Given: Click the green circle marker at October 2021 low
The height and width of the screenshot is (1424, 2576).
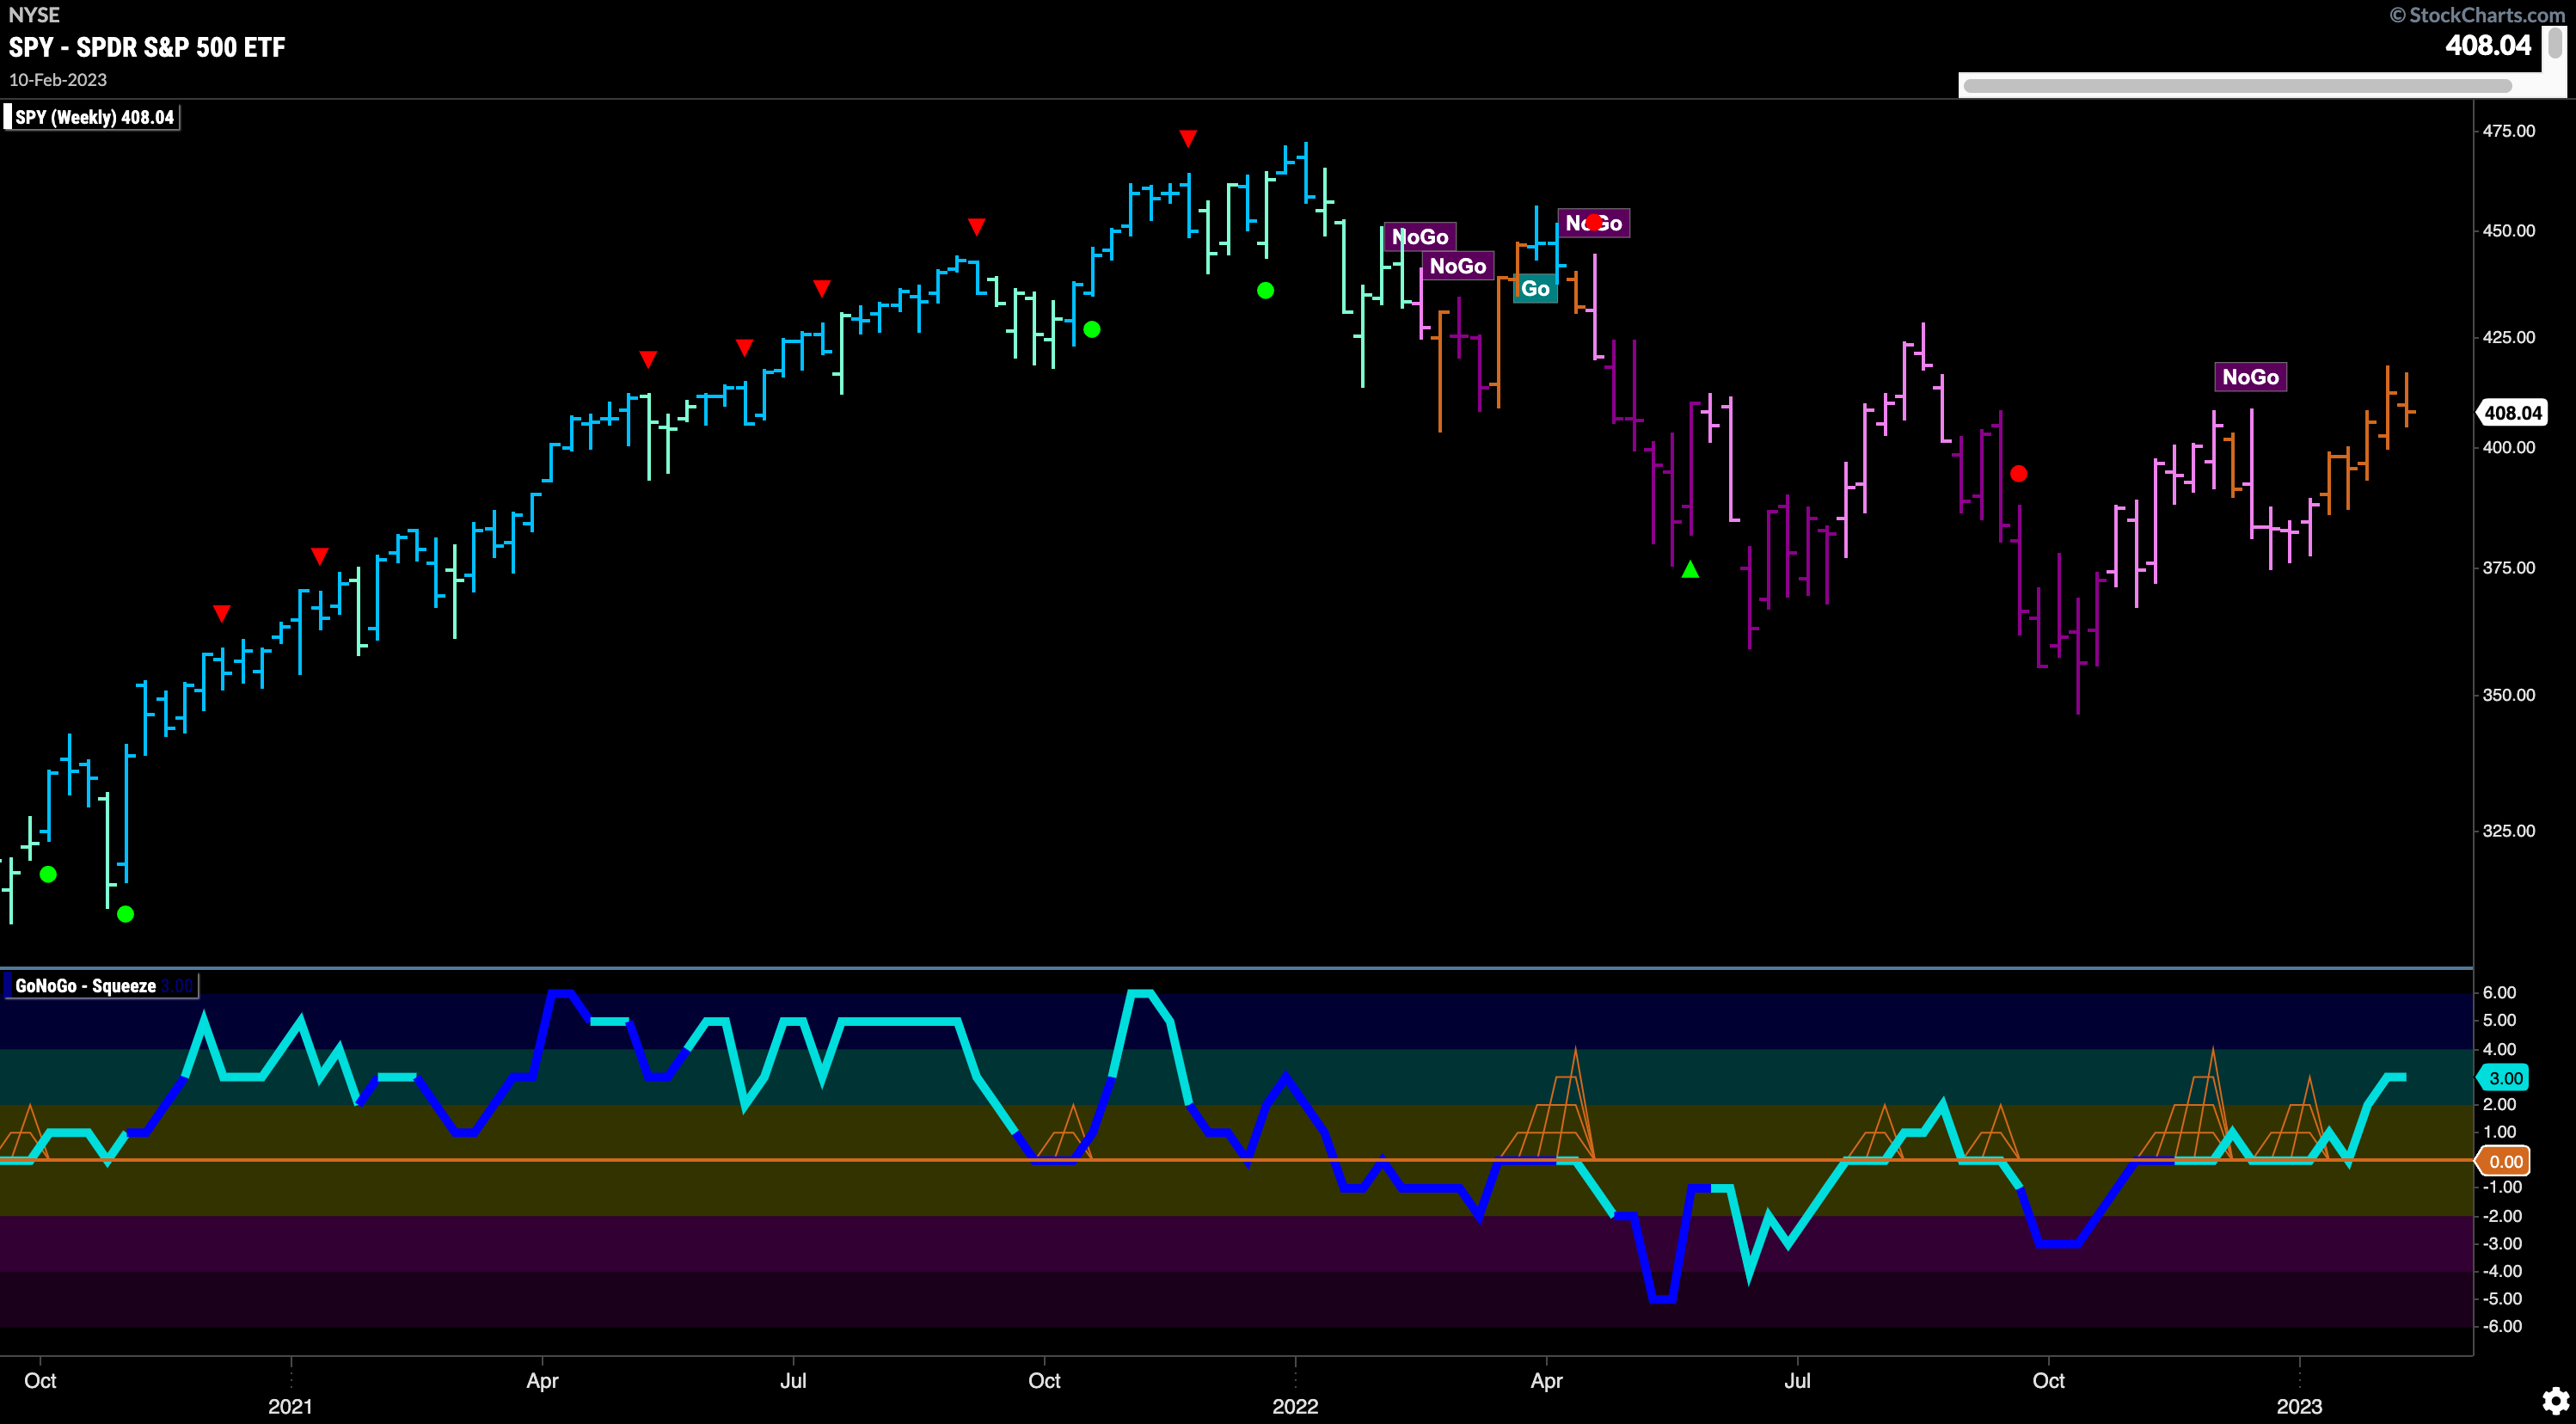Looking at the screenshot, I should [x=1092, y=329].
